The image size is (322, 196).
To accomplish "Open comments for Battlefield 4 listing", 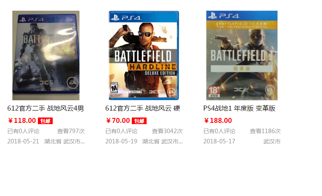I will [x=23, y=131].
